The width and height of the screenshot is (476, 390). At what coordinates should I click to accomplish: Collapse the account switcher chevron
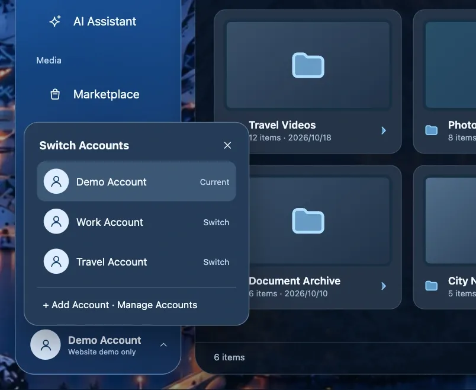click(163, 345)
